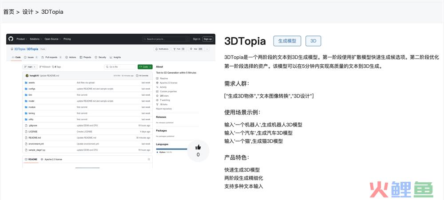The height and width of the screenshot is (200, 444).
Task: Open the 1 Branch link
Action: point(44,67)
